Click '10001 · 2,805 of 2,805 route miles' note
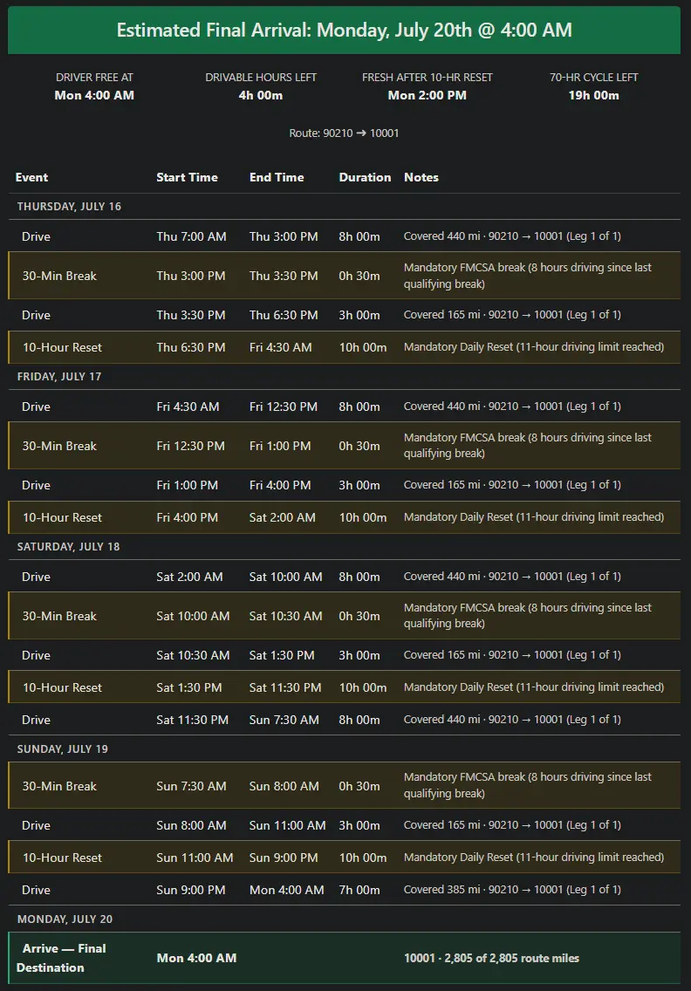Viewport: 691px width, 991px height. (x=491, y=958)
